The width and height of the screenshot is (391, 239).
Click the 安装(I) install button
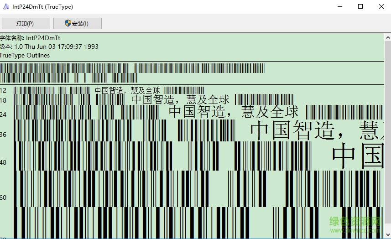click(x=77, y=23)
